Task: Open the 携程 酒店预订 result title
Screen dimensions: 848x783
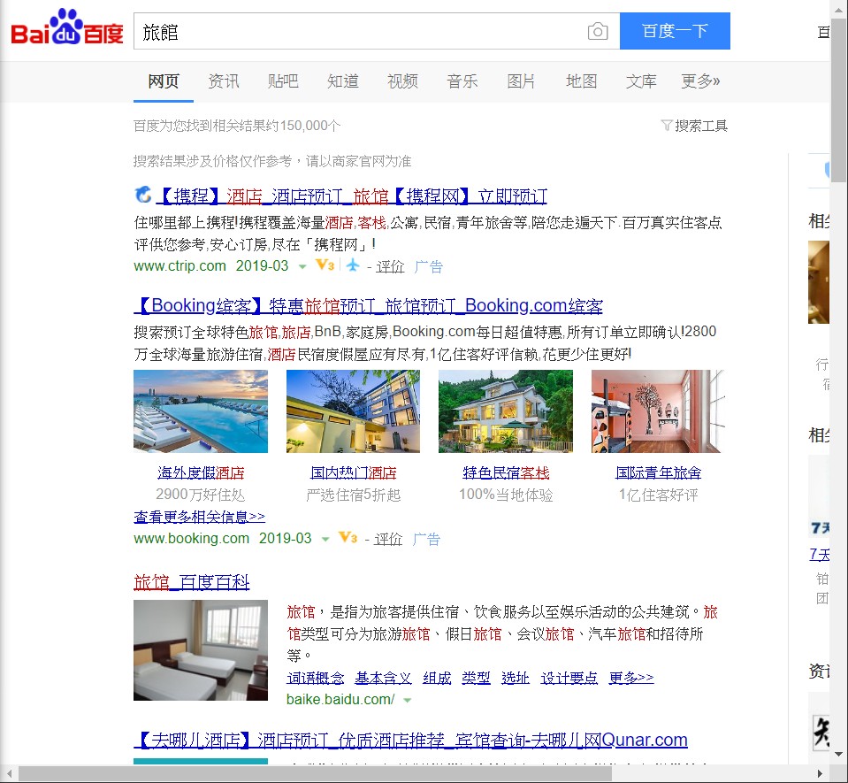Action: tap(352, 196)
